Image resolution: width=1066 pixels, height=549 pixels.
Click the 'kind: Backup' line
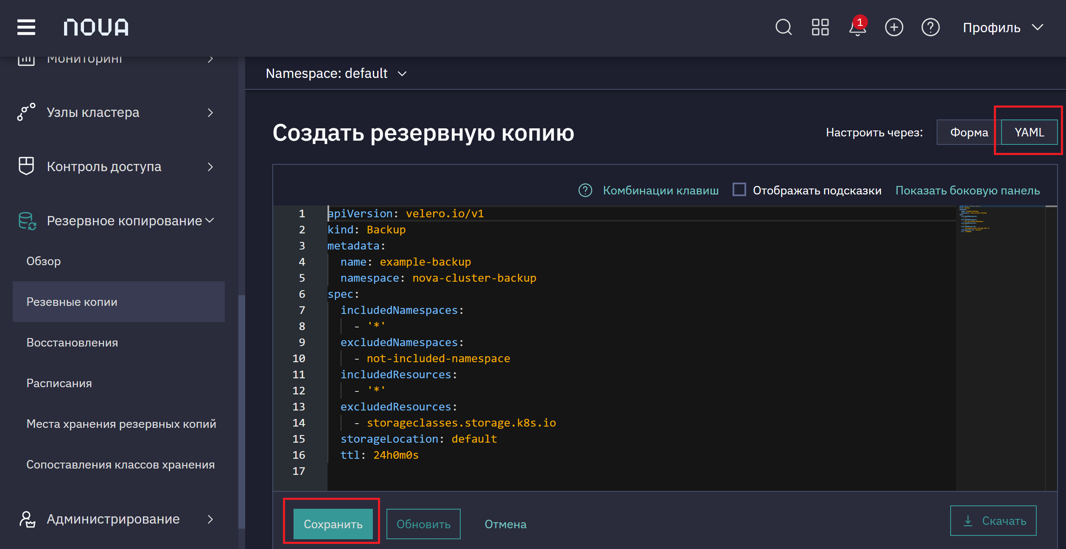(367, 230)
